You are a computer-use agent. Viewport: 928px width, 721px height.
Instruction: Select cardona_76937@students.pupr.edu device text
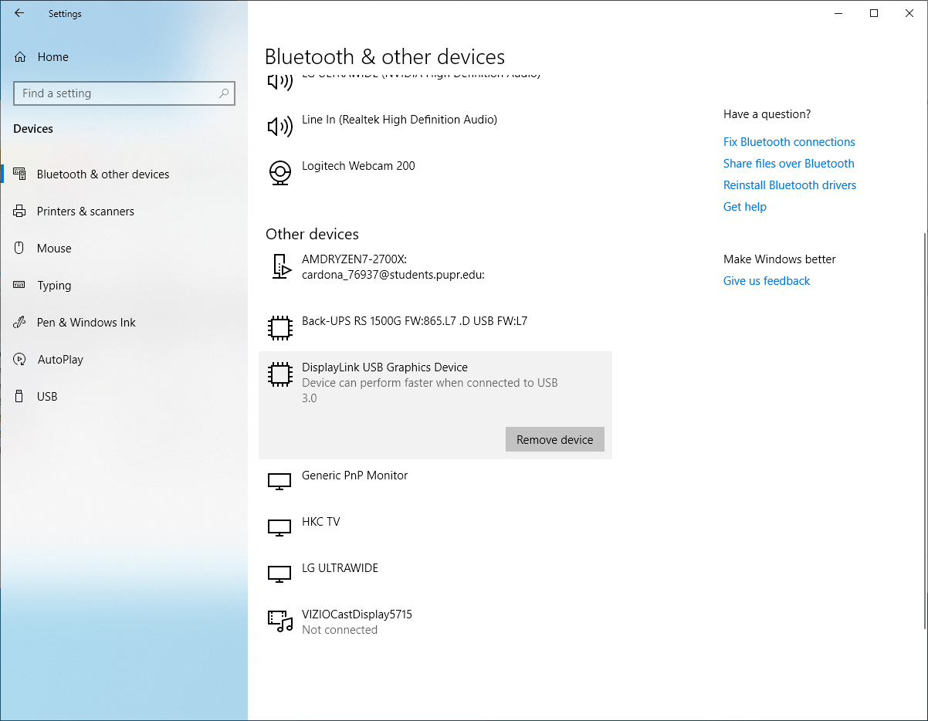pos(393,275)
